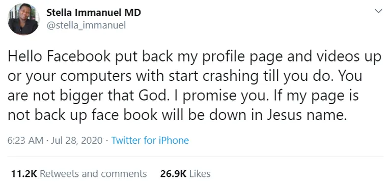Image resolution: width=391 pixels, height=185 pixels.
Task: Click Stella Immanuel's profile avatar photo
Action: pyautogui.click(x=23, y=19)
